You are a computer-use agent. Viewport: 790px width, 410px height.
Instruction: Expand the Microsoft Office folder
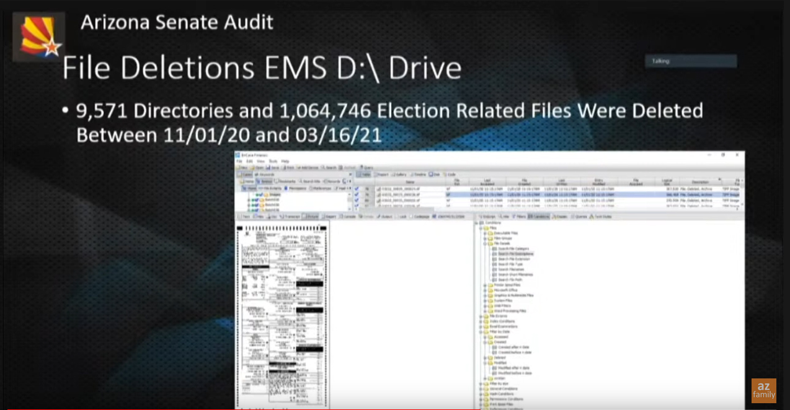pyautogui.click(x=484, y=290)
